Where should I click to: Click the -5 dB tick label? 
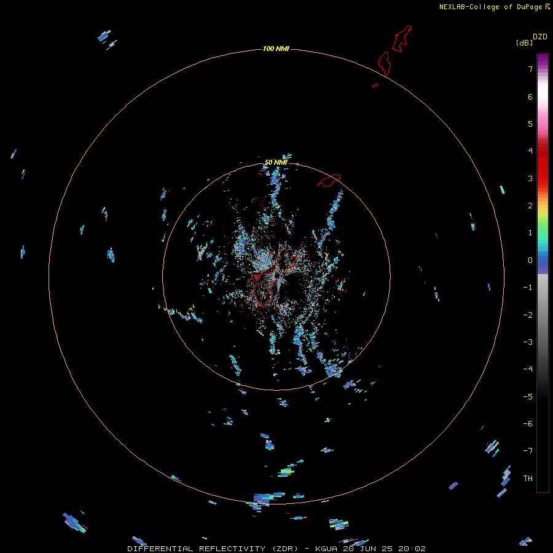[x=528, y=397]
